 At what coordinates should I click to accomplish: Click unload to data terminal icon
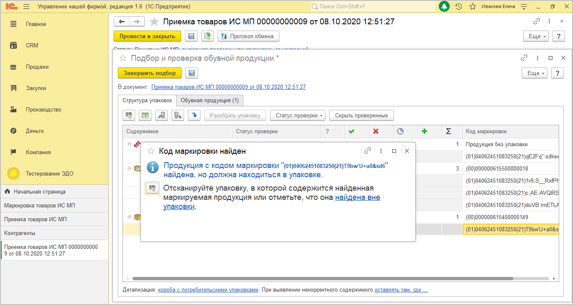click(177, 115)
